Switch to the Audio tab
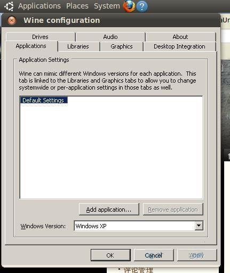 pos(110,37)
